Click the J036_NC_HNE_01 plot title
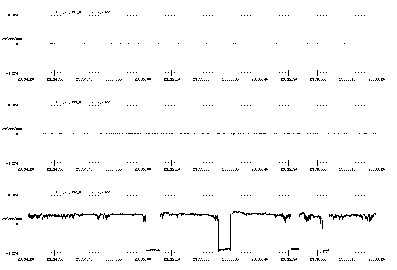Screen dimensions: 397x270 coord(68,12)
